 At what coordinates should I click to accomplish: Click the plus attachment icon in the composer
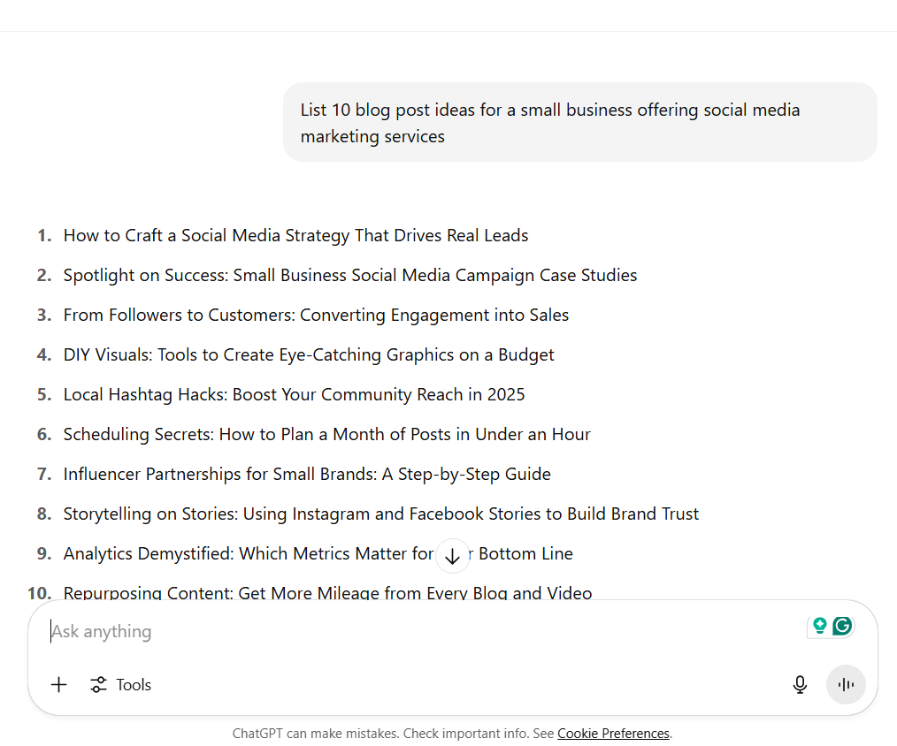58,684
